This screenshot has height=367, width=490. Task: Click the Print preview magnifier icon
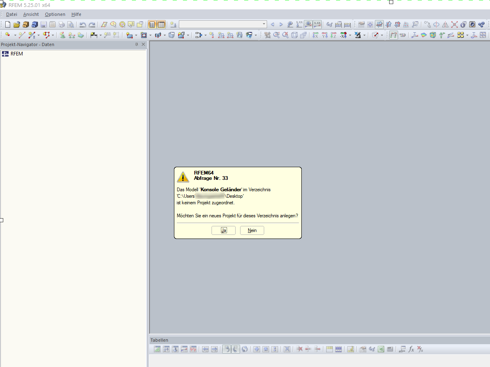[71, 24]
